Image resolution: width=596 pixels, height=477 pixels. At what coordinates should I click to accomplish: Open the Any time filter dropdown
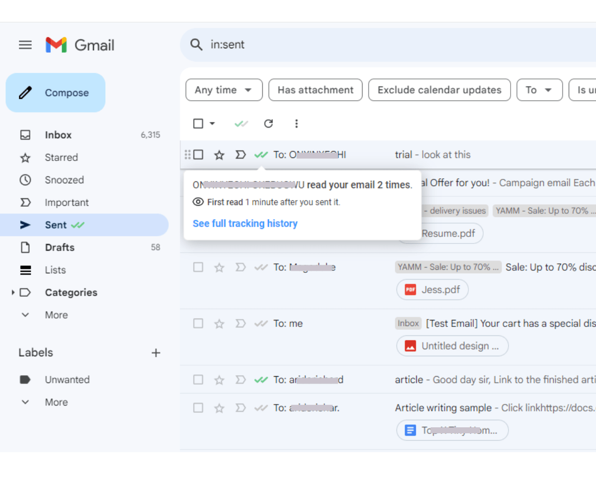tap(224, 90)
